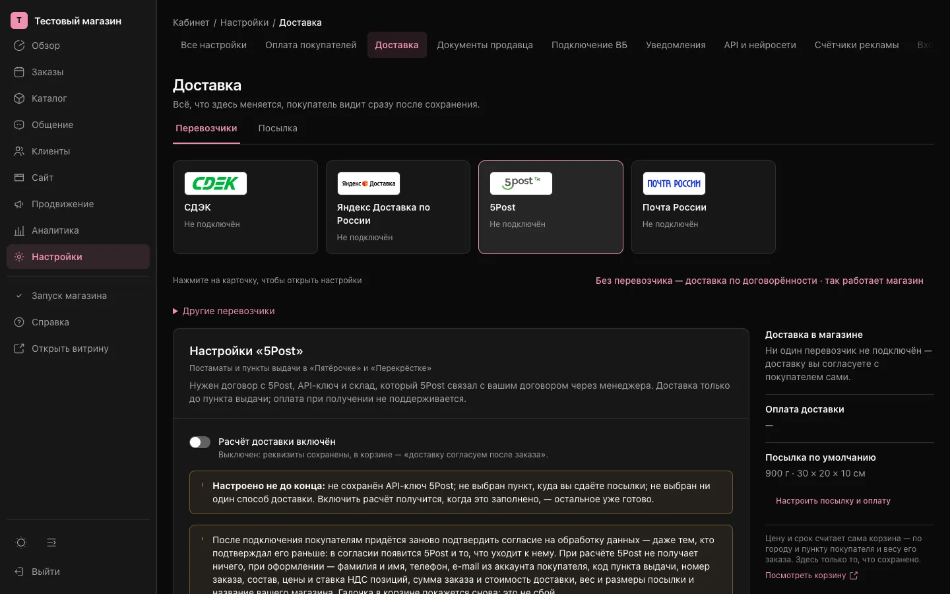The image size is (950, 594).
Task: Click the Клиенты people icon
Action: (19, 151)
